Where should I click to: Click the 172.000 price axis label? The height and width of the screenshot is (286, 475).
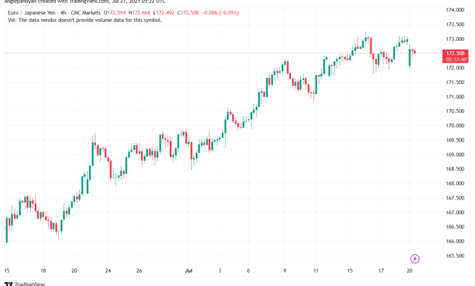[x=455, y=68]
